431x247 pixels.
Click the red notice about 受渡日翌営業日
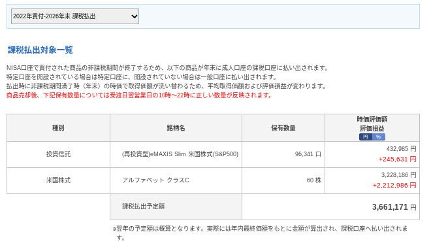[x=139, y=95]
